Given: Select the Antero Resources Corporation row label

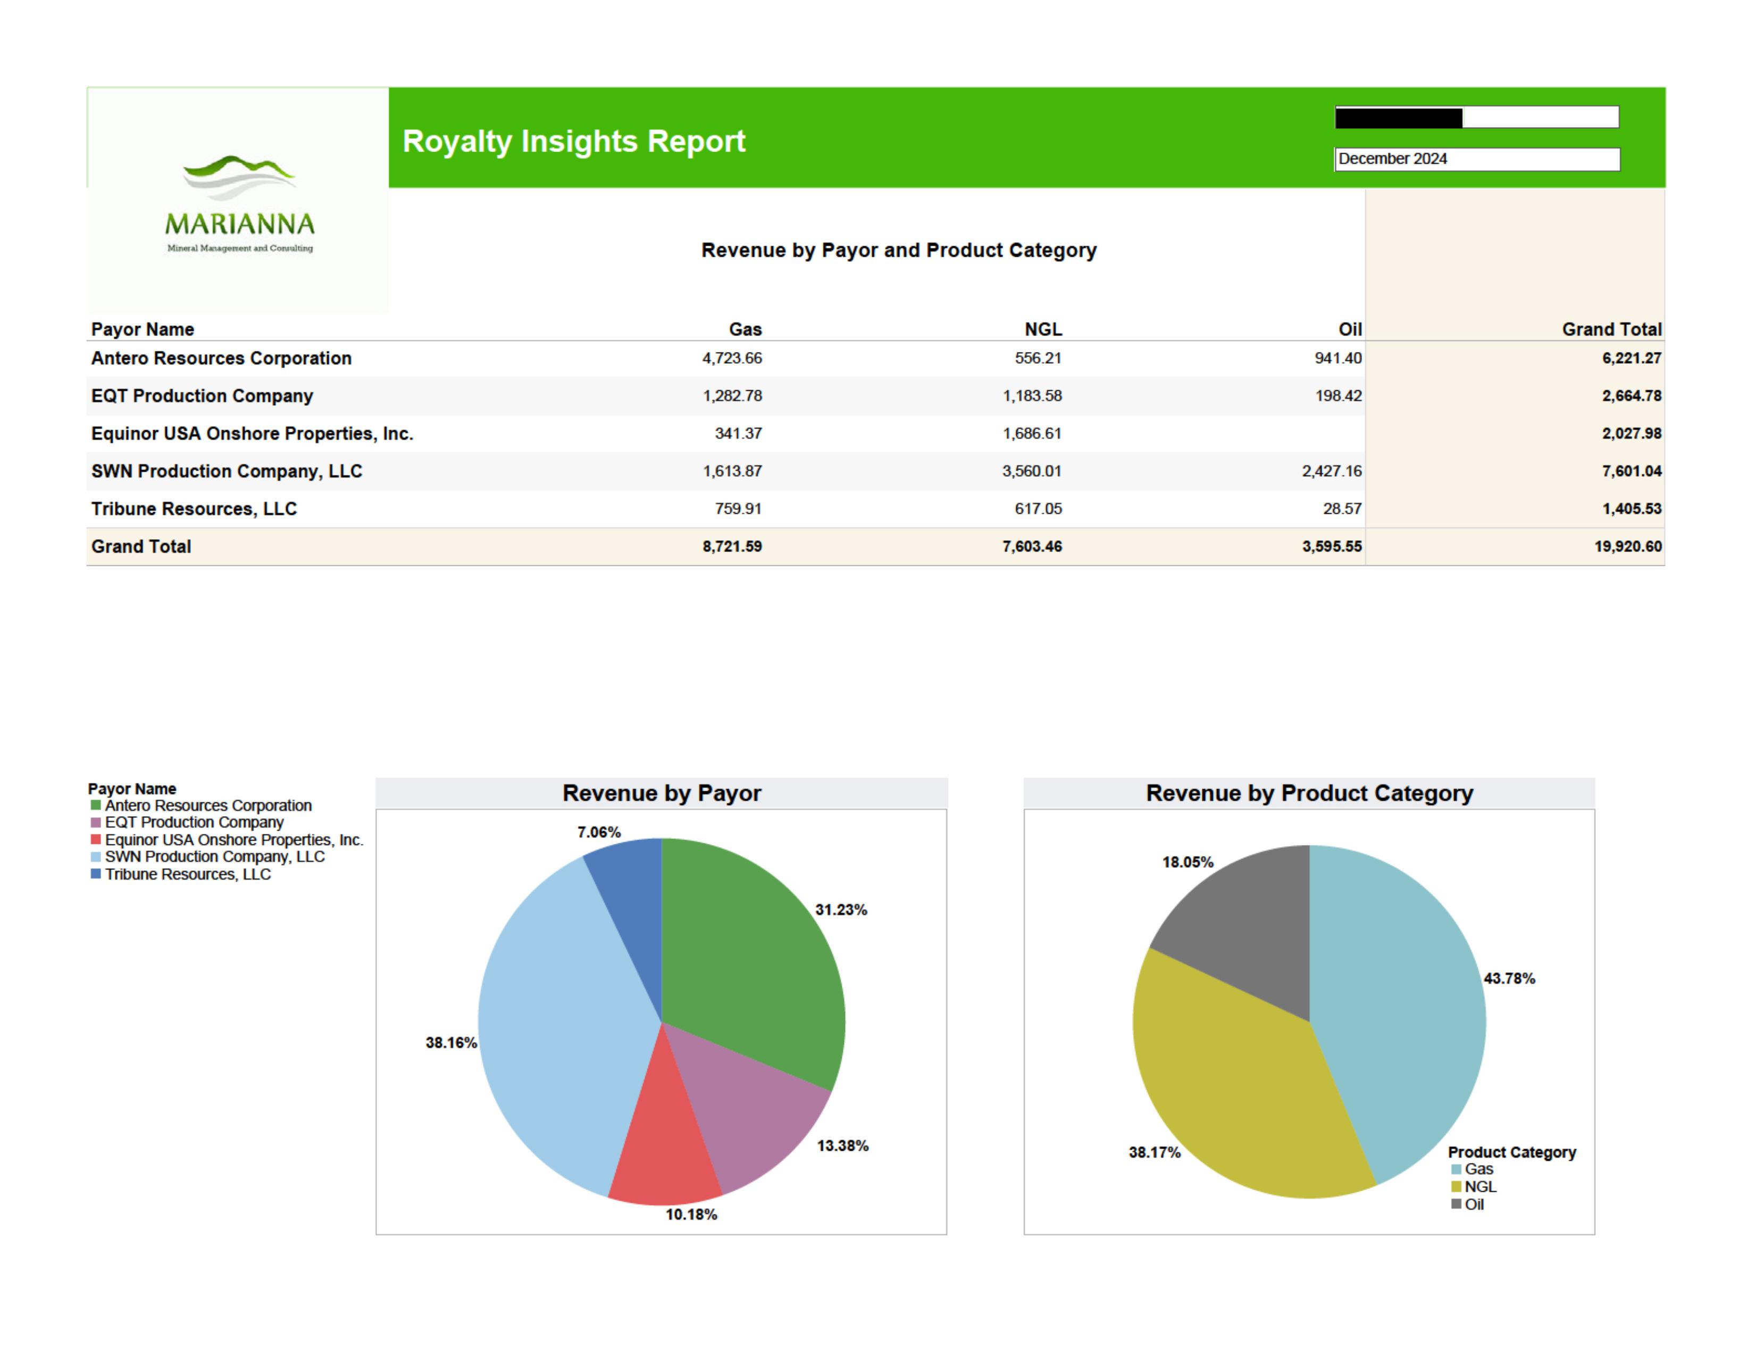Looking at the screenshot, I should [221, 358].
